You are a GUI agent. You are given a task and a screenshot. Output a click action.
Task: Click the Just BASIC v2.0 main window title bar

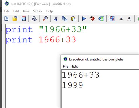point(71,4)
